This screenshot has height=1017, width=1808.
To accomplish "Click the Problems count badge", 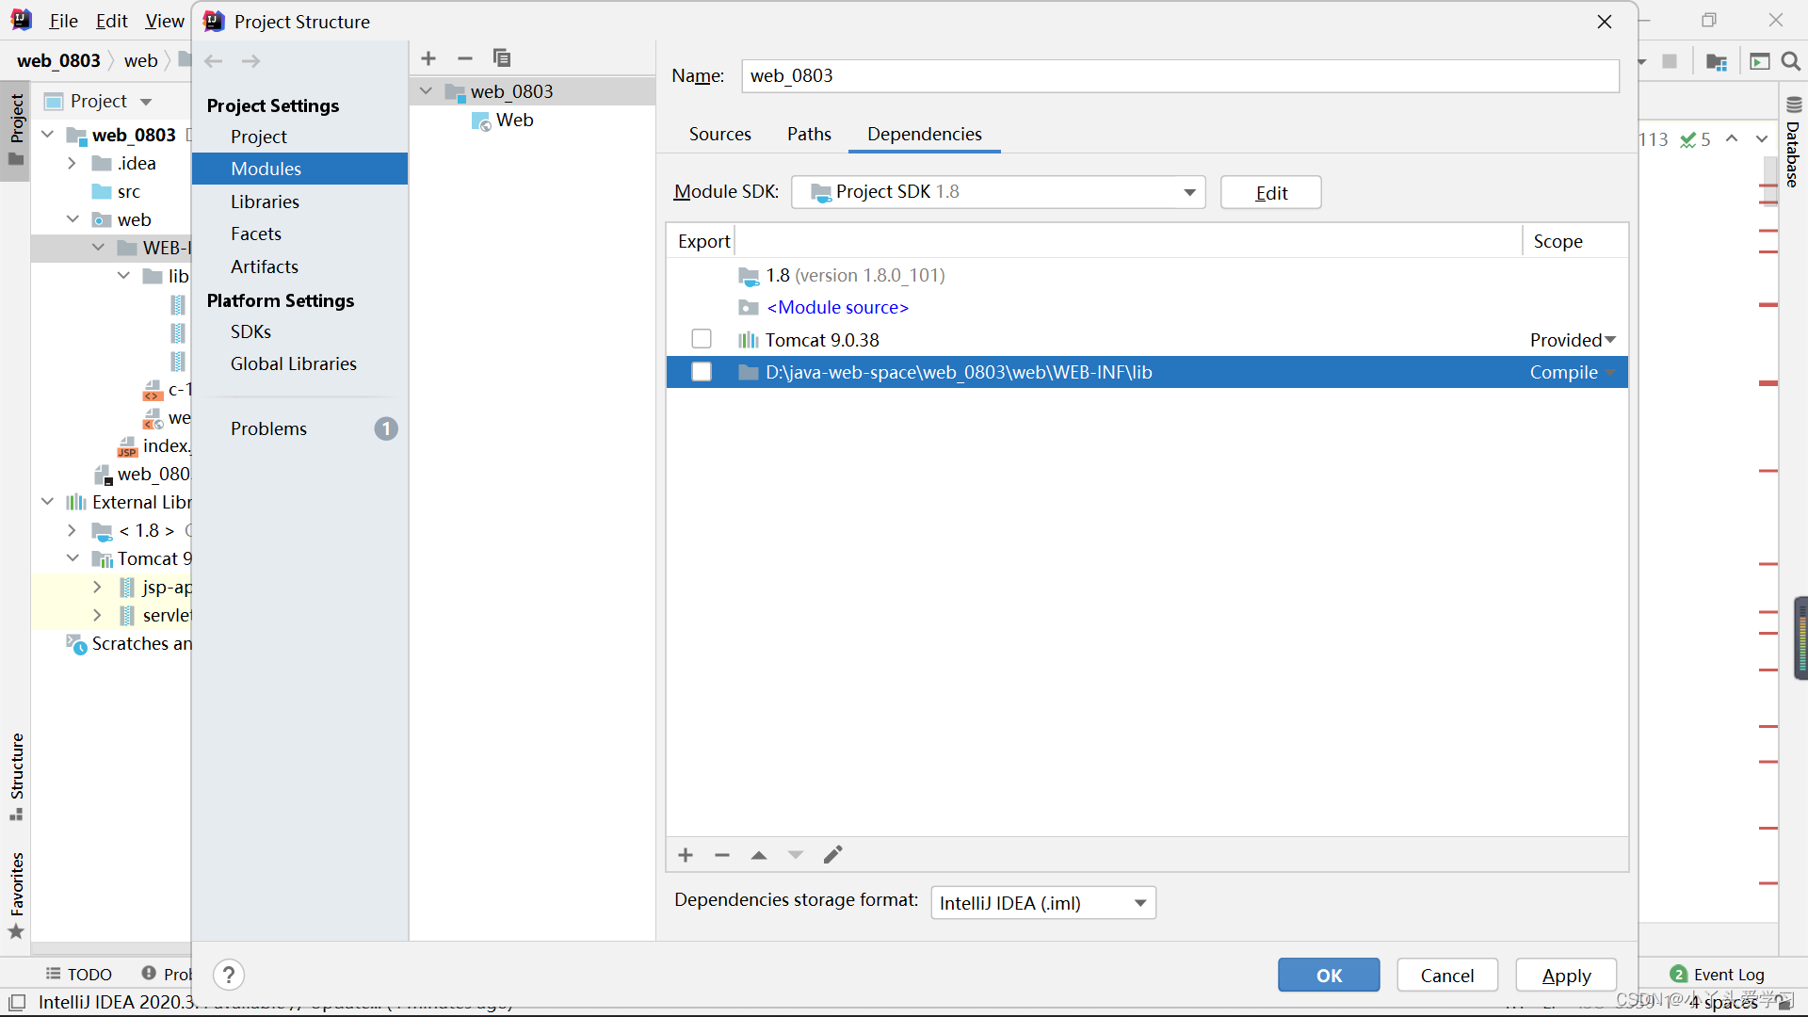I will 386,429.
